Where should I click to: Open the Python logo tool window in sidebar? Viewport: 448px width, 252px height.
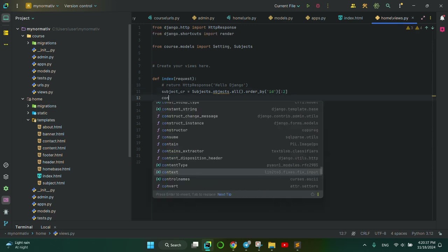coord(6,165)
